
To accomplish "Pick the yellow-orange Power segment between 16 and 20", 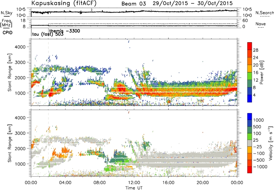I will tap(250, 68).
